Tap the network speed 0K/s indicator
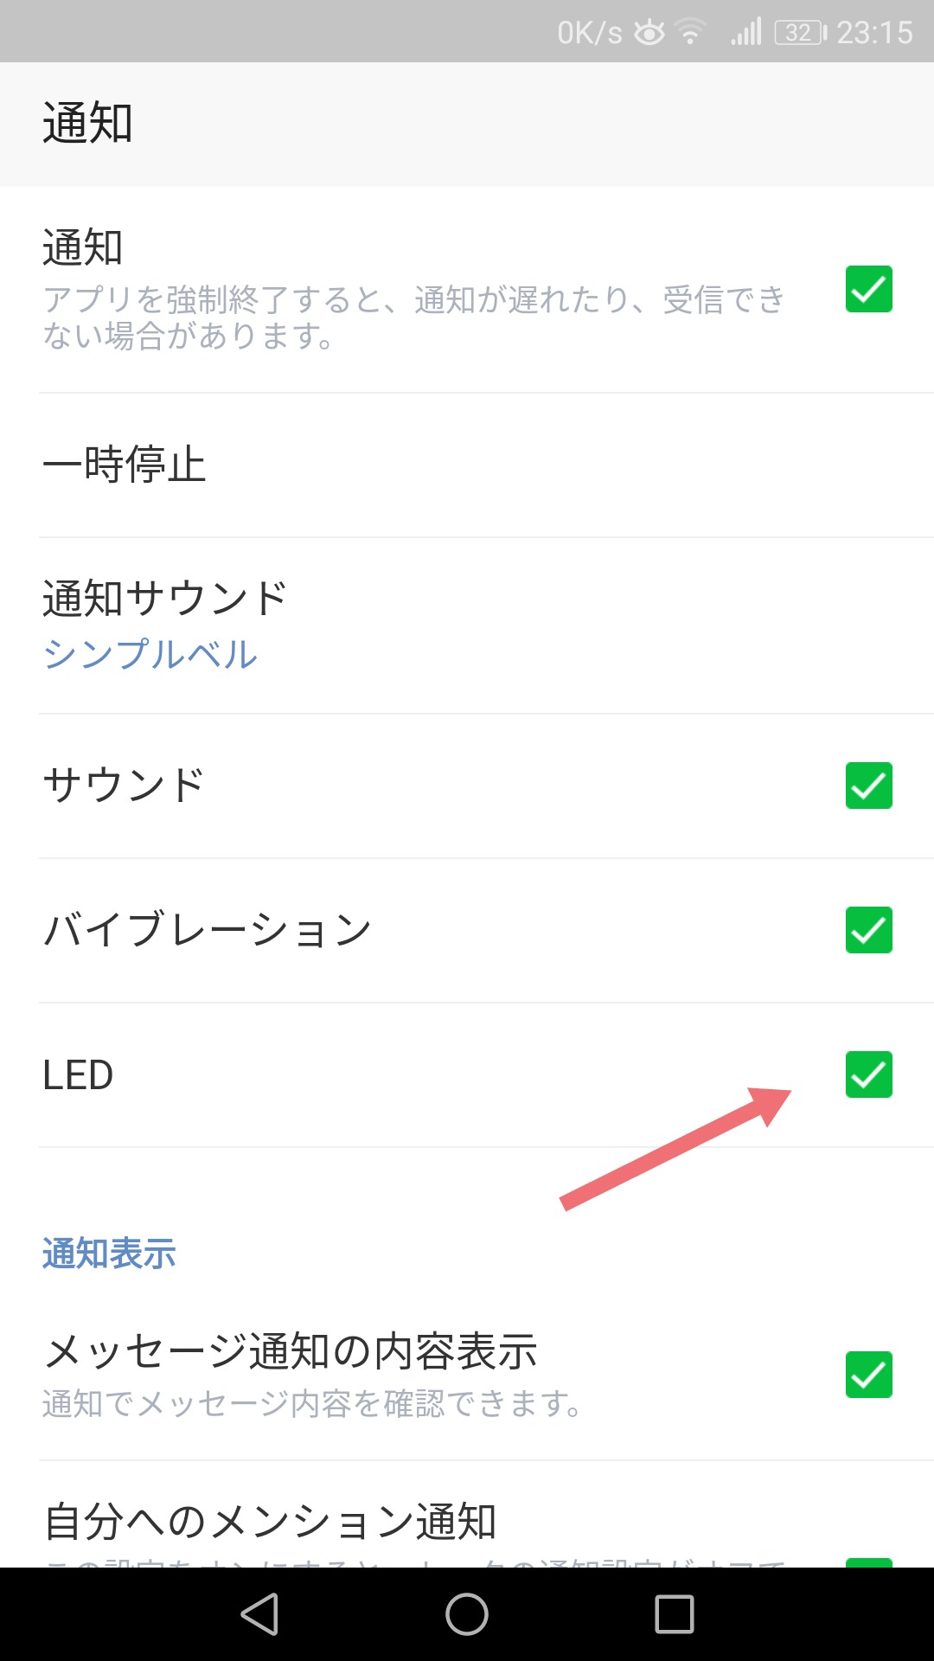The height and width of the screenshot is (1661, 934). tap(589, 33)
